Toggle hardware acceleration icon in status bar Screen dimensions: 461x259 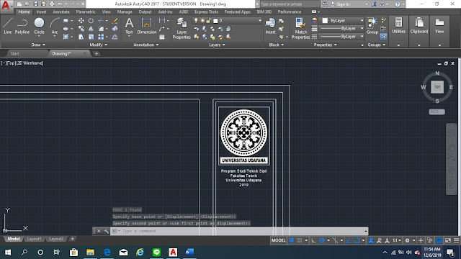[439, 240]
